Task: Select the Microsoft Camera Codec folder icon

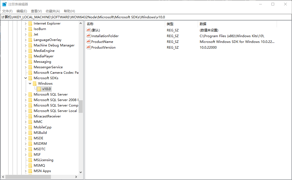Action: click(30, 73)
